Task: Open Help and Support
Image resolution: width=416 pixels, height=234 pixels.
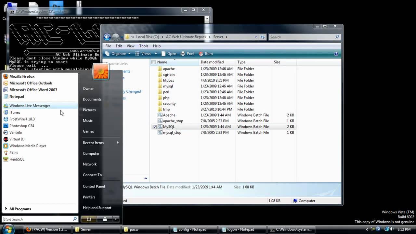Action: [97, 208]
